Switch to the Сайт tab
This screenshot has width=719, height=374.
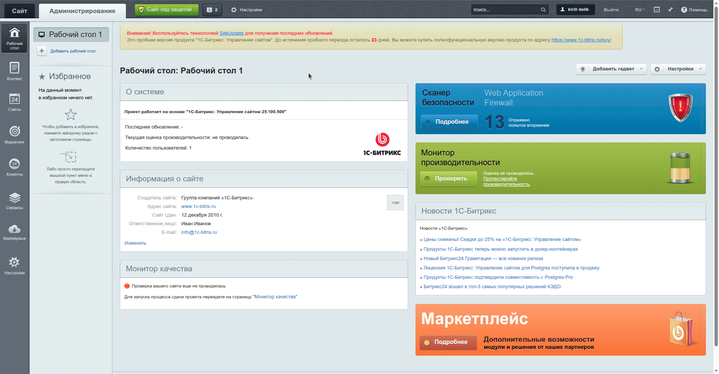[19, 11]
